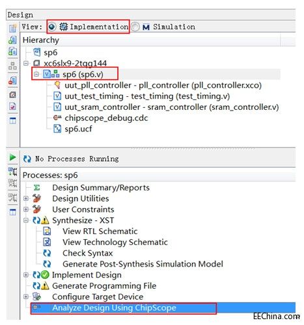Screen dimensions: 304x325
Task: Click the panel layout icon in Design sidebar
Action: [x=12, y=120]
